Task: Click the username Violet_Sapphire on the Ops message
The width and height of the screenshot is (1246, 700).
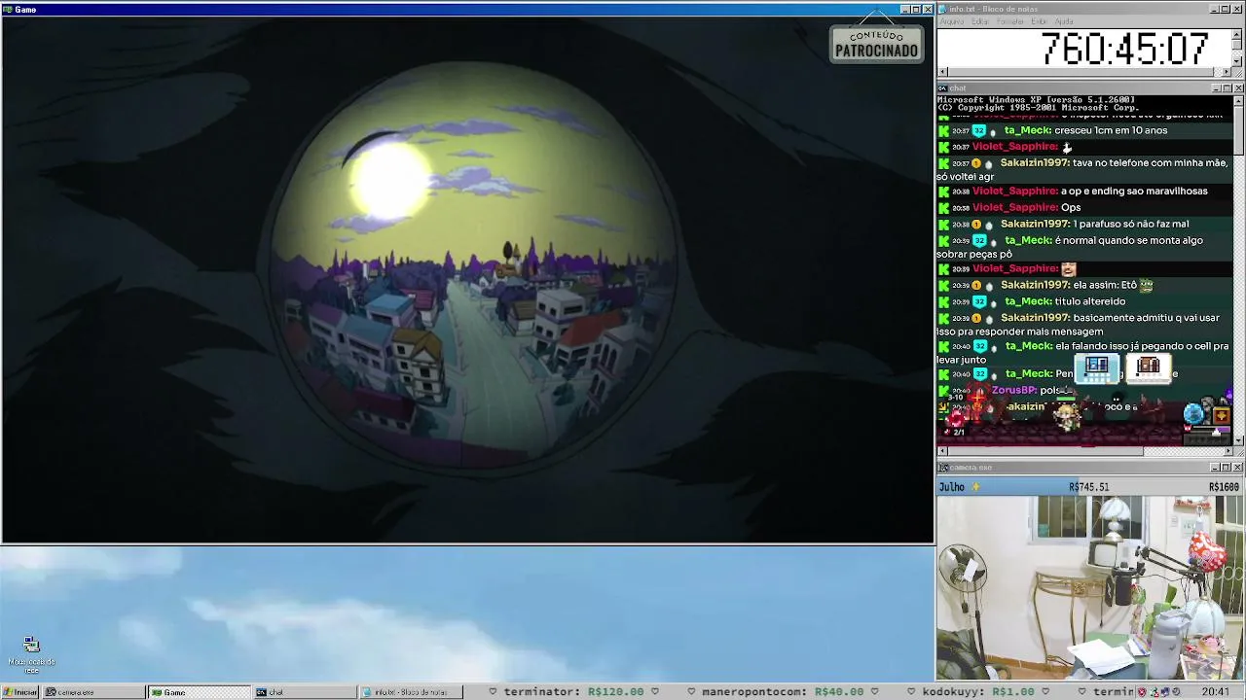Action: [x=1014, y=207]
